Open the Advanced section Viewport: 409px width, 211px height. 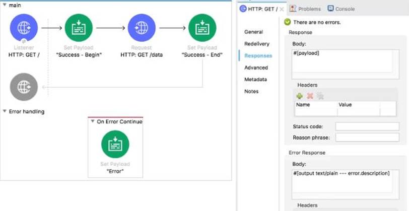256,67
